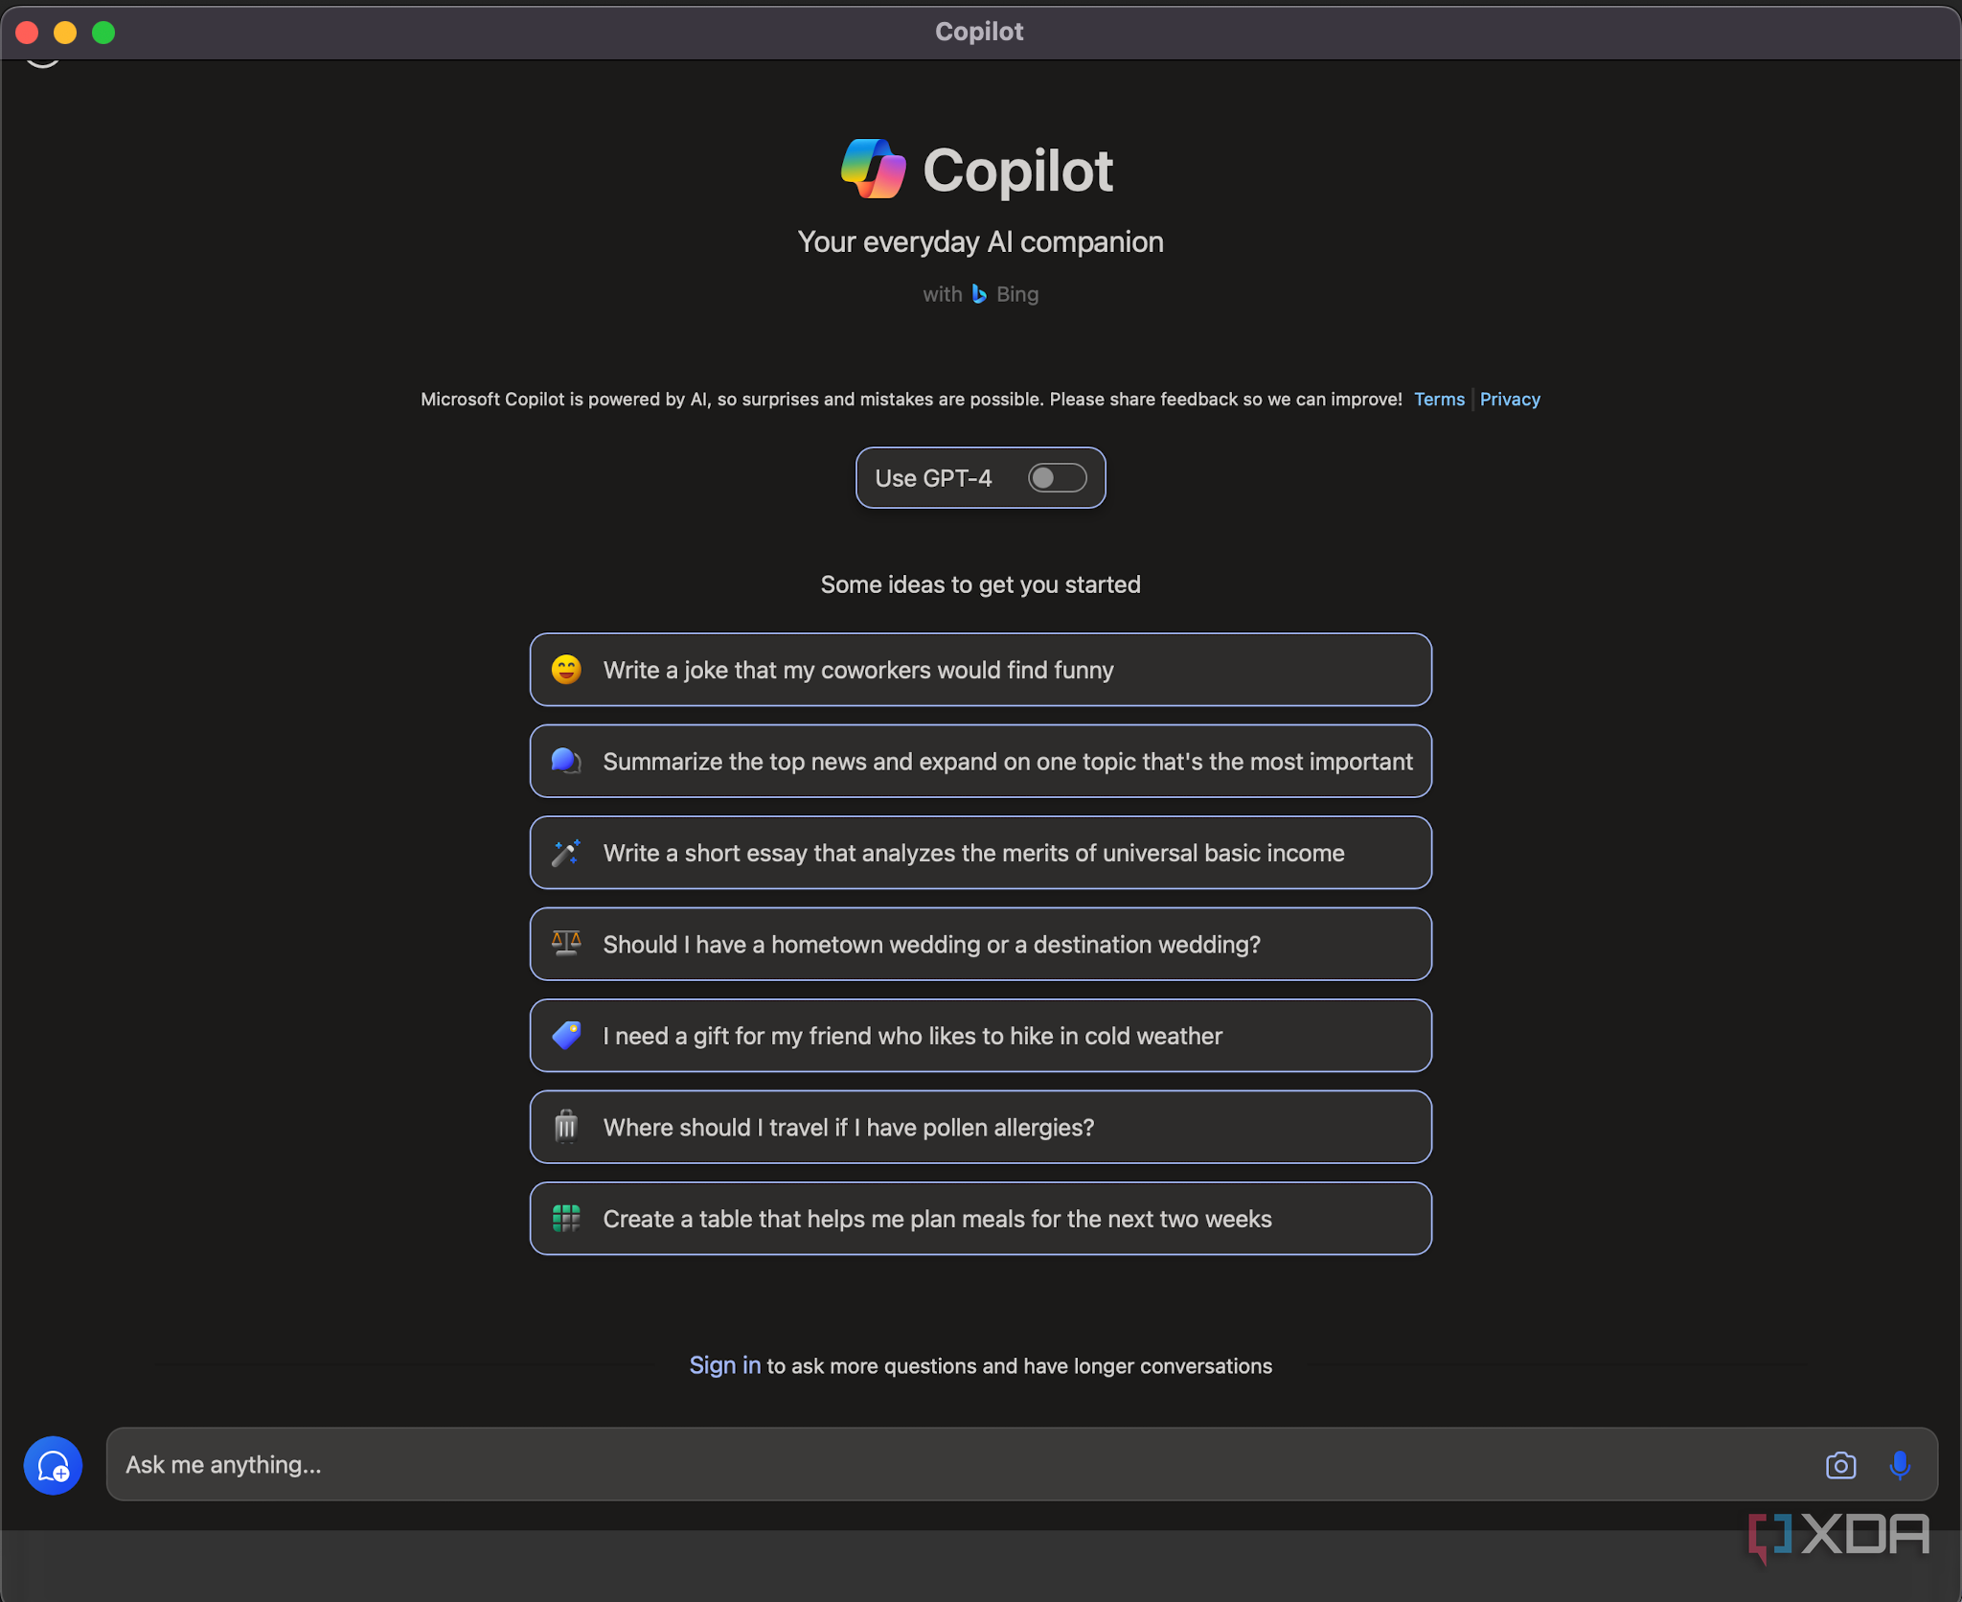1962x1602 pixels.
Task: Click the Sign in link
Action: pos(724,1365)
